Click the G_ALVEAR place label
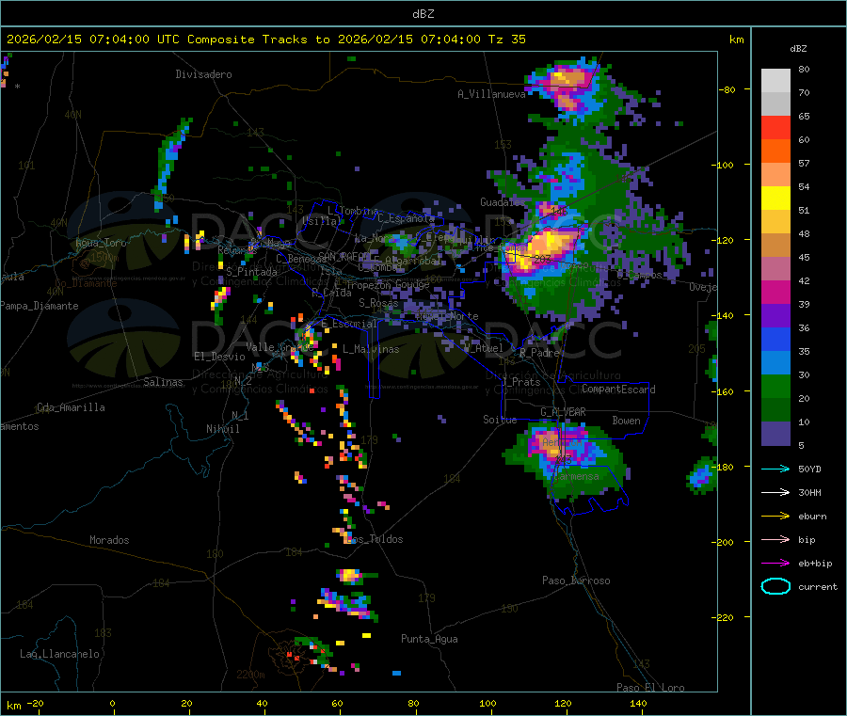Screen dimensions: 847x716 [x=563, y=412]
